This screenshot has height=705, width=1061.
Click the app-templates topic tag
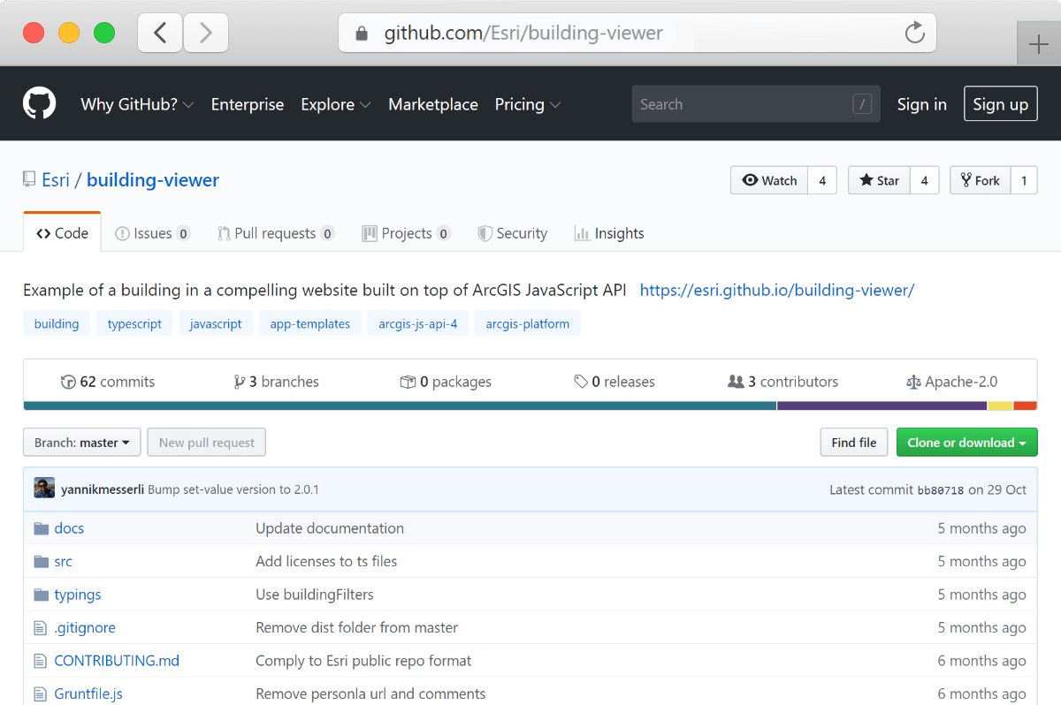(310, 323)
